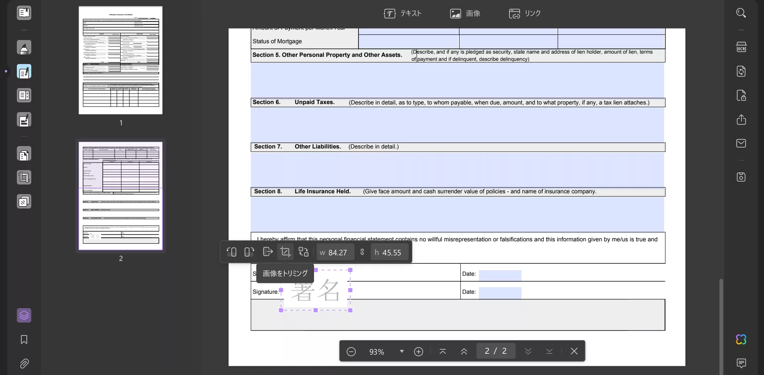Click the second Date field
The image size is (764, 375).
point(500,293)
